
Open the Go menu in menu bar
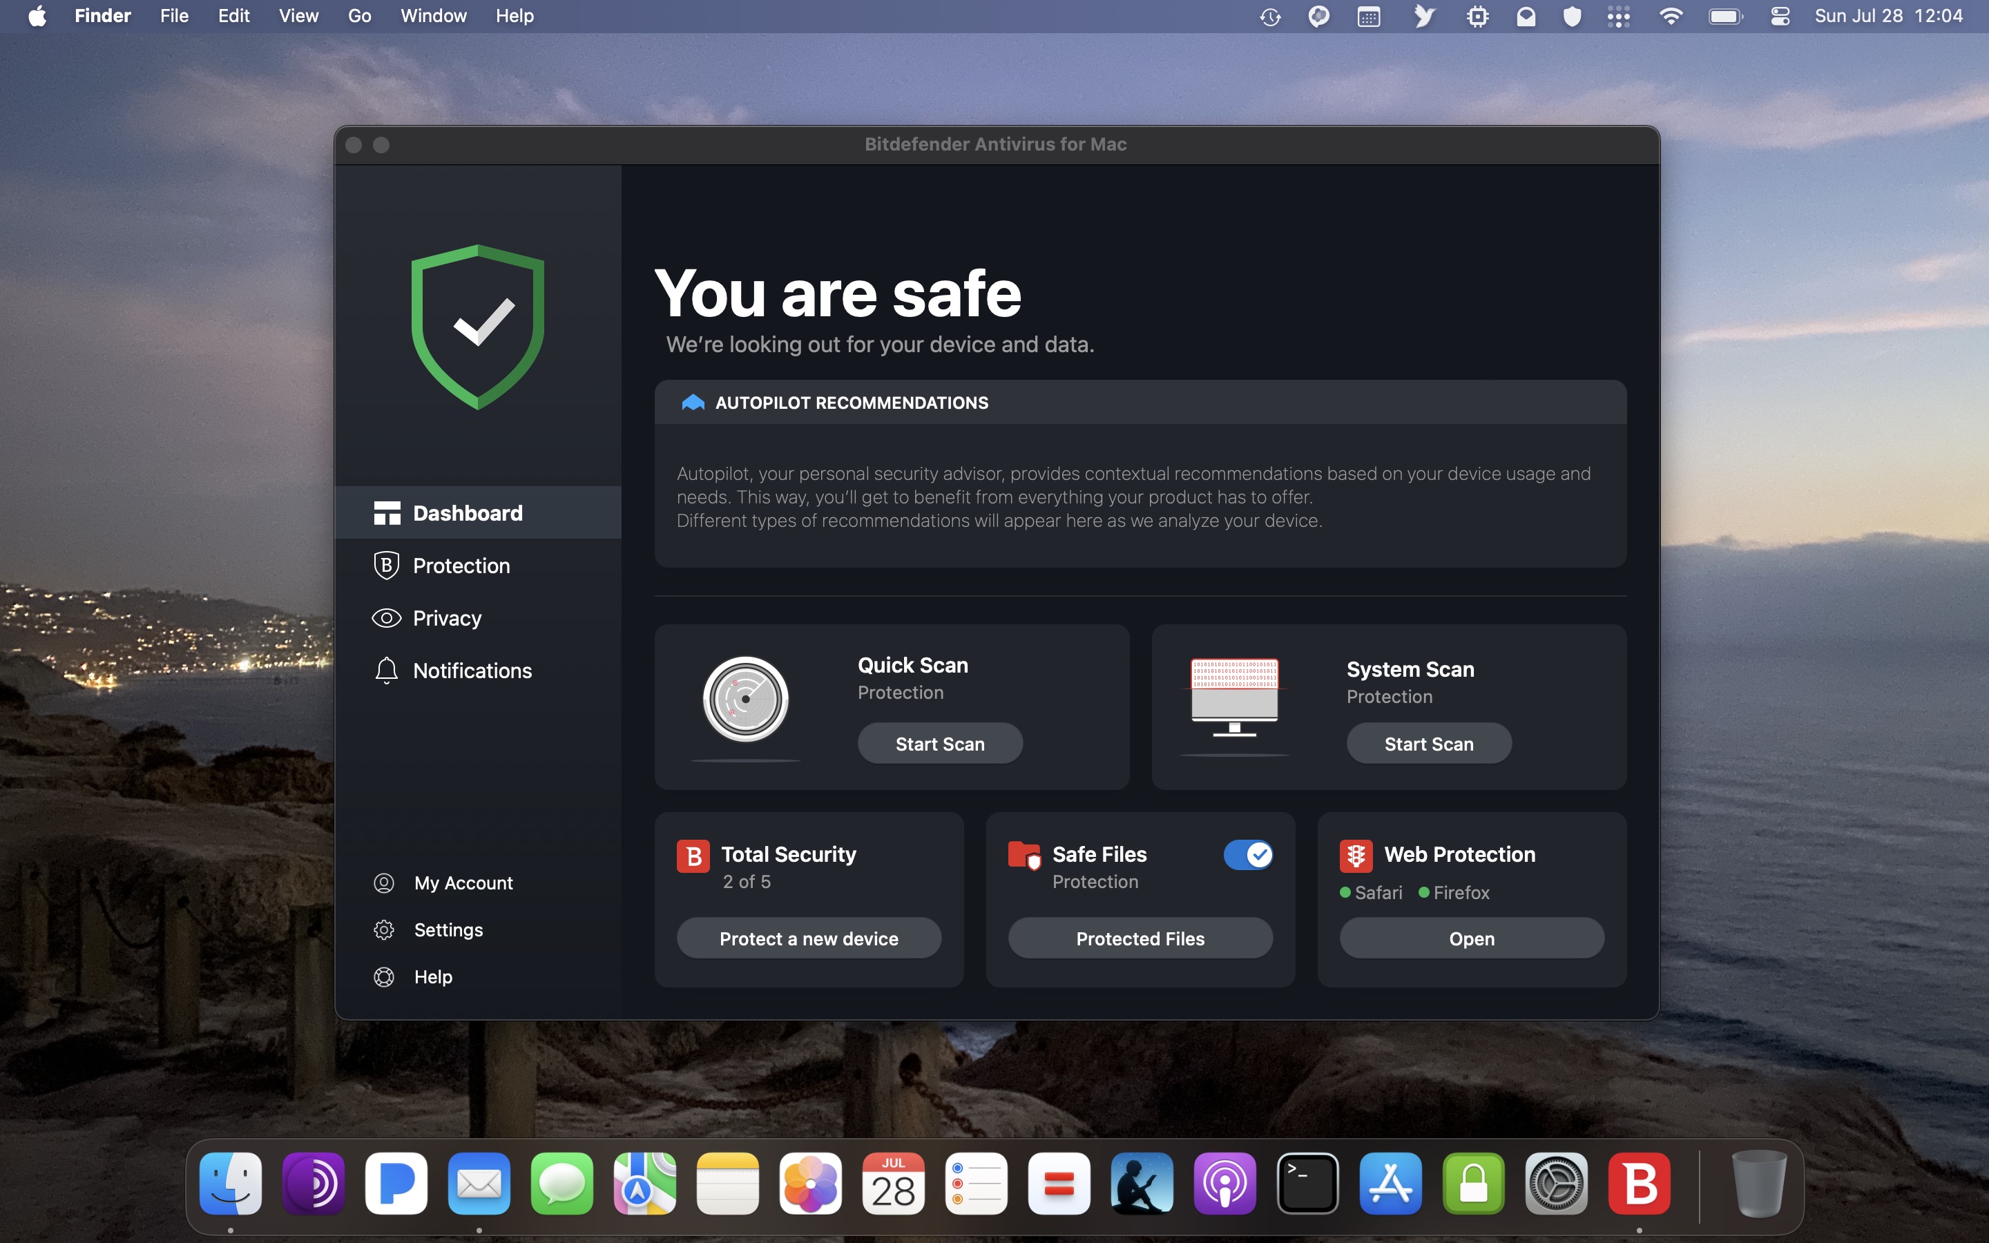[359, 17]
